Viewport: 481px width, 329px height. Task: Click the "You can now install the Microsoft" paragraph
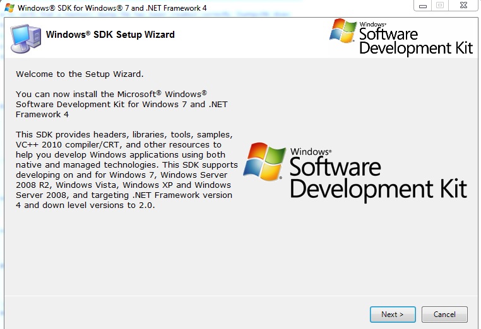[x=122, y=104]
